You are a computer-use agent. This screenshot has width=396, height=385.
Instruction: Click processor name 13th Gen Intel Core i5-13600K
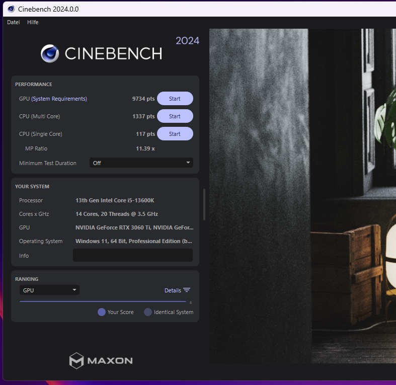(x=115, y=200)
